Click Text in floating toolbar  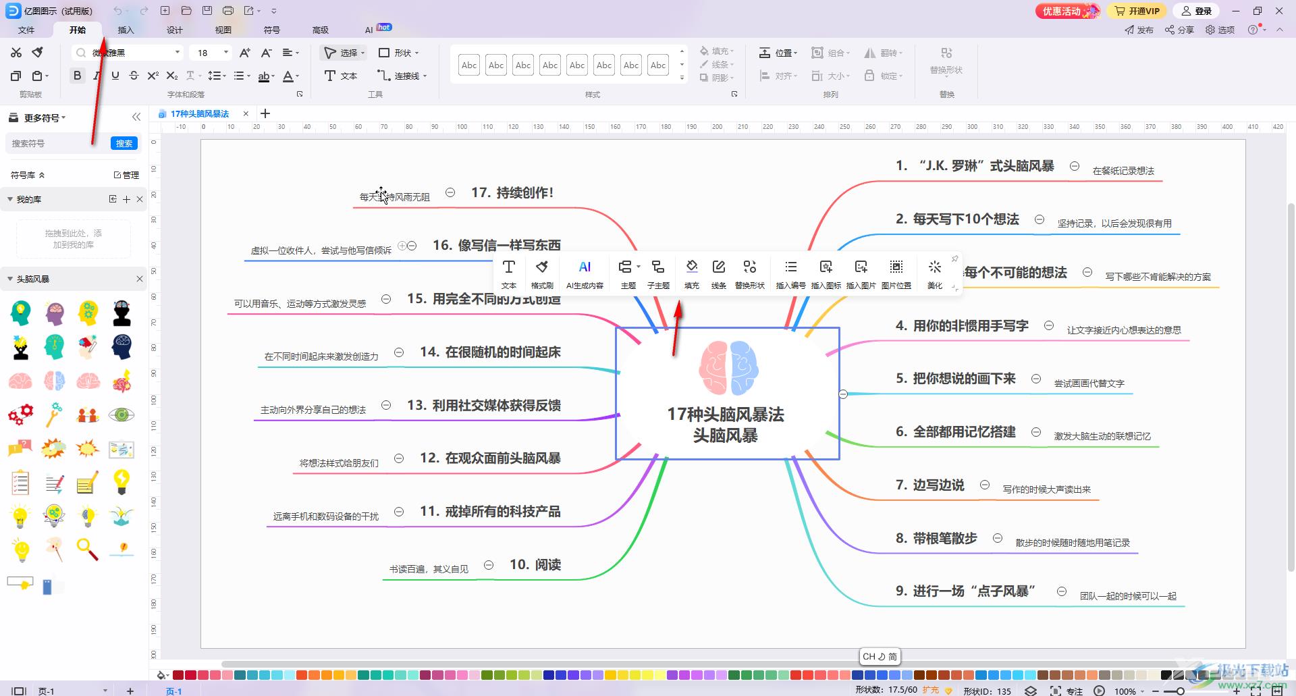509,274
